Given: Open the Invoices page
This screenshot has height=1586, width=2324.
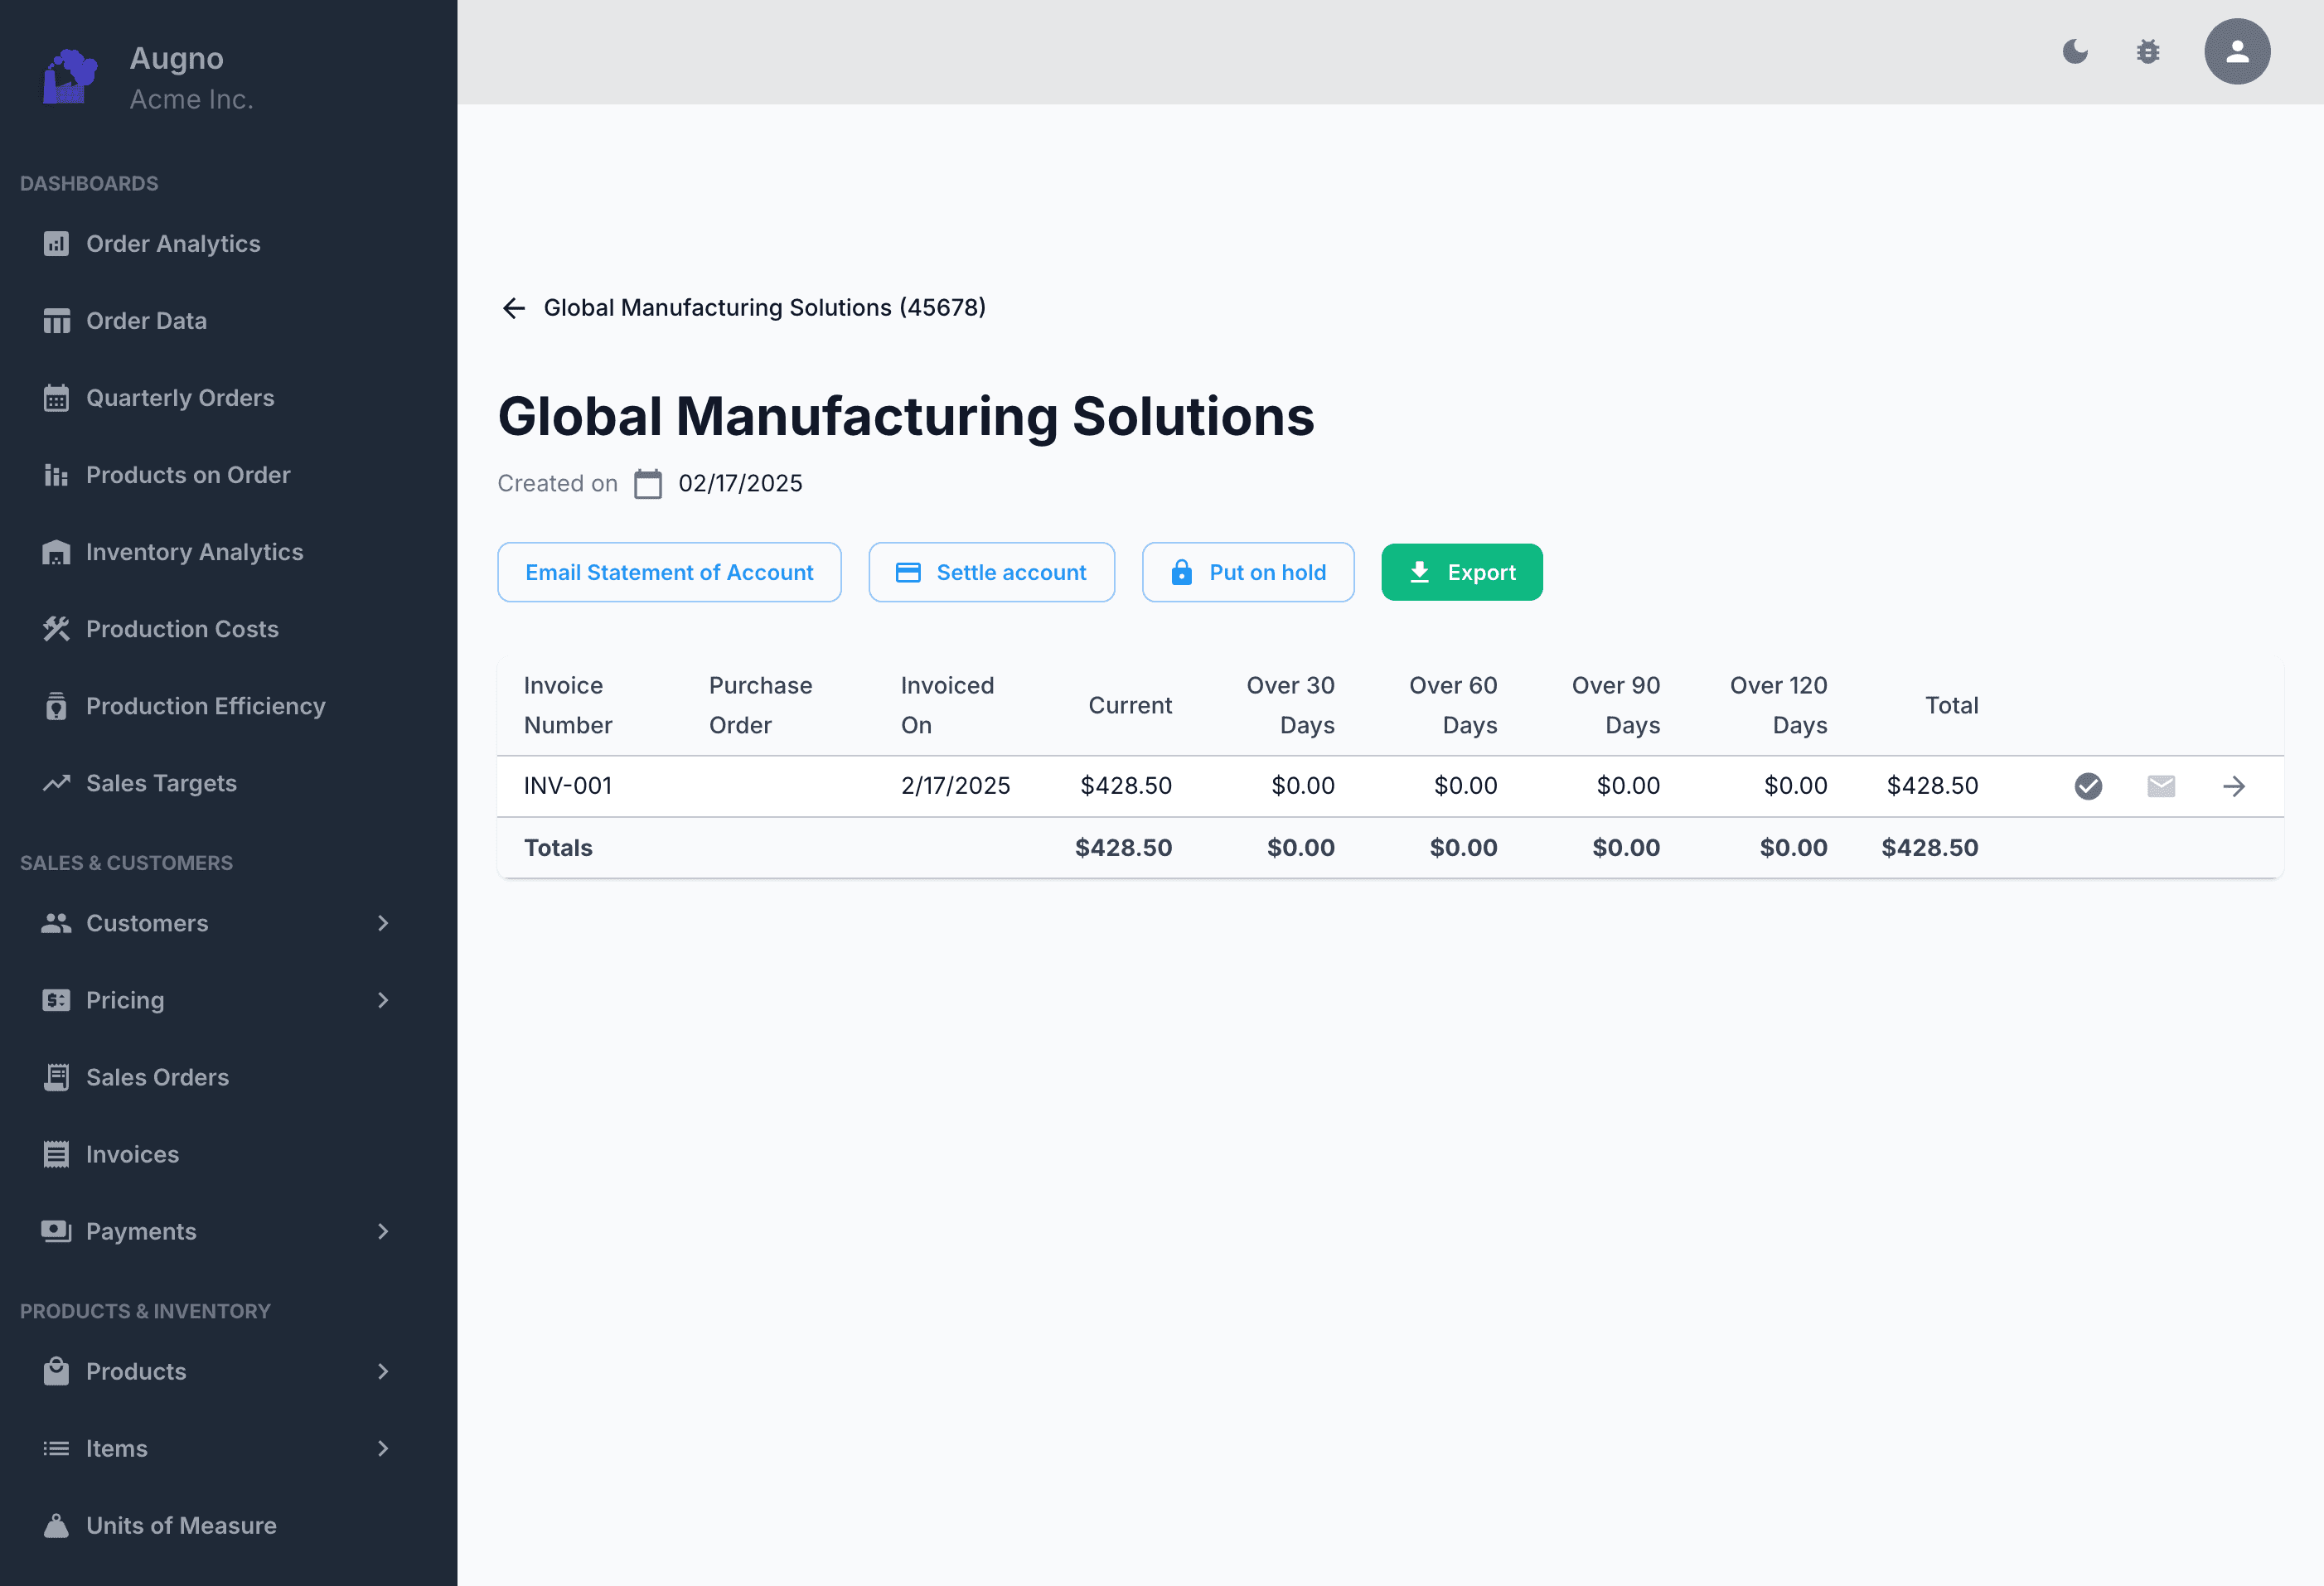Looking at the screenshot, I should coord(132,1154).
